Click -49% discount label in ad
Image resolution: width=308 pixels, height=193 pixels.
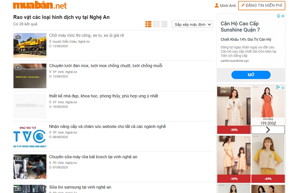[268, 179]
